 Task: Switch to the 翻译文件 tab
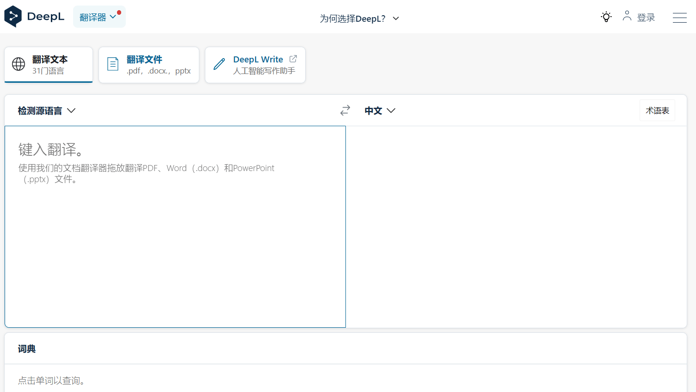(x=149, y=65)
